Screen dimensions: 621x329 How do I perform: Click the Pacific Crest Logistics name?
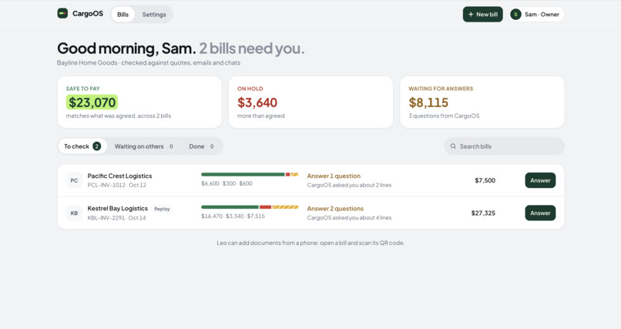point(119,176)
